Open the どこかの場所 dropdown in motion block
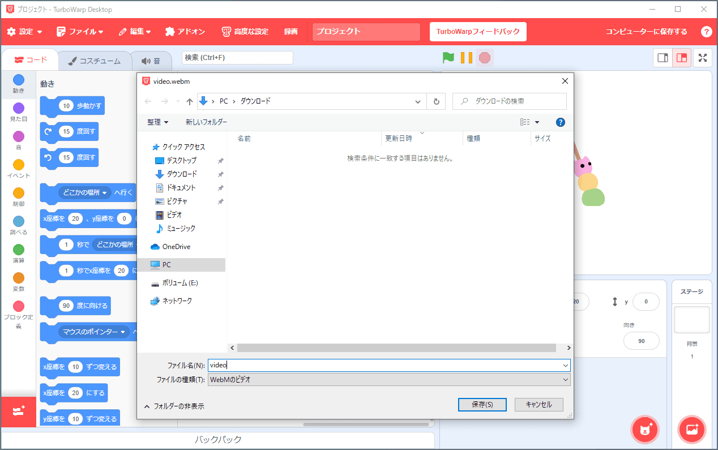The image size is (718, 450). coord(84,192)
